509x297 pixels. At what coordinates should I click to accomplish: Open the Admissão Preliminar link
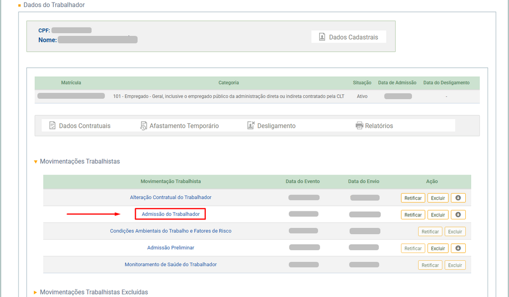coord(170,248)
